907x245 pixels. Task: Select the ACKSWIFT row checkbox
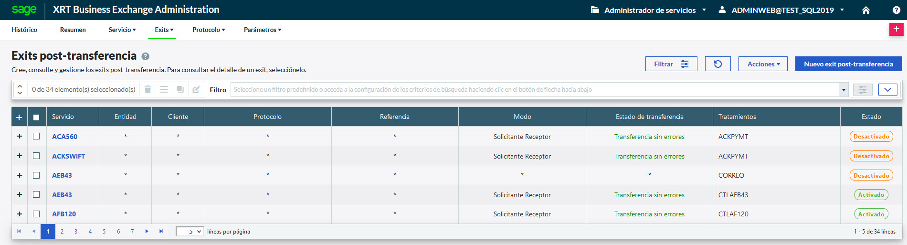(x=36, y=156)
